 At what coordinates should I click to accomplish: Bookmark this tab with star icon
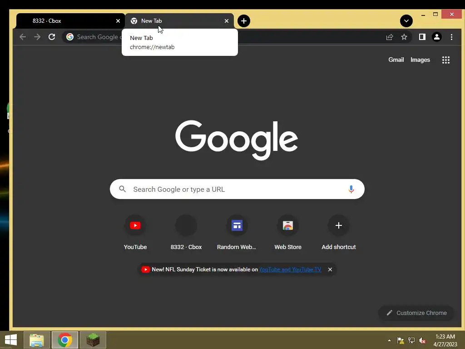tap(404, 37)
